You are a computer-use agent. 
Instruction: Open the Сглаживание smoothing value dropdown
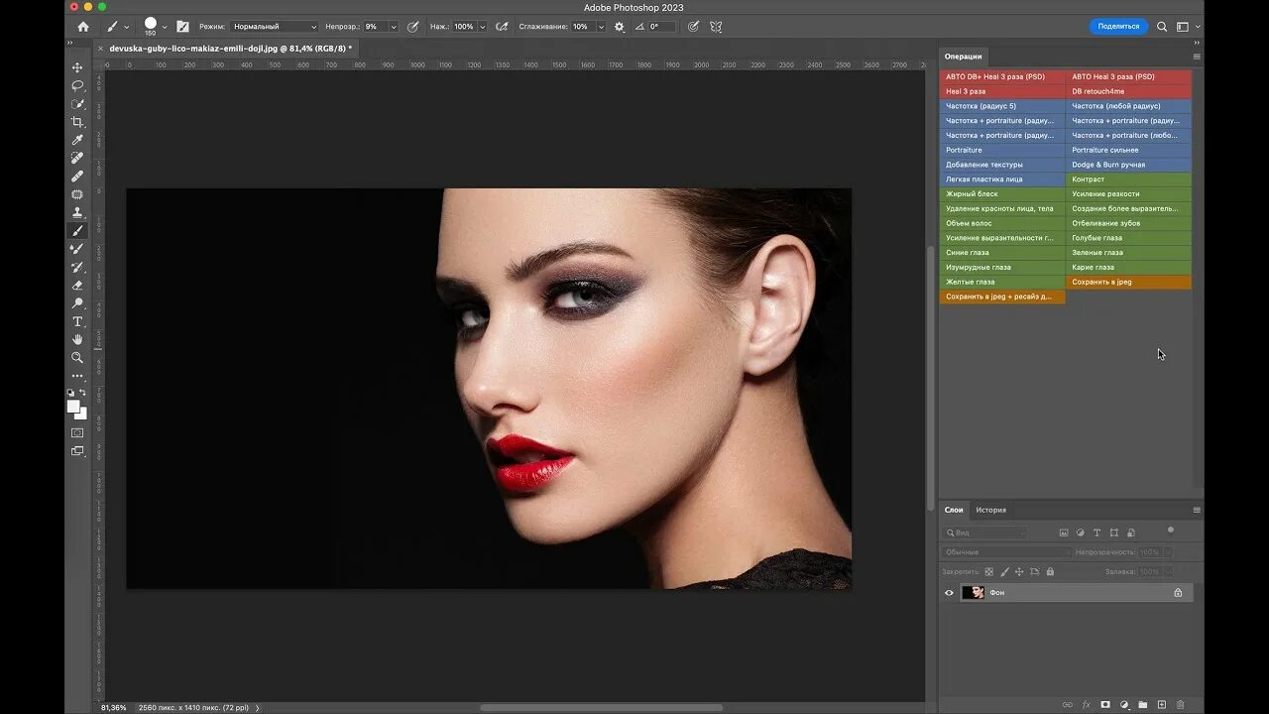pyautogui.click(x=601, y=27)
